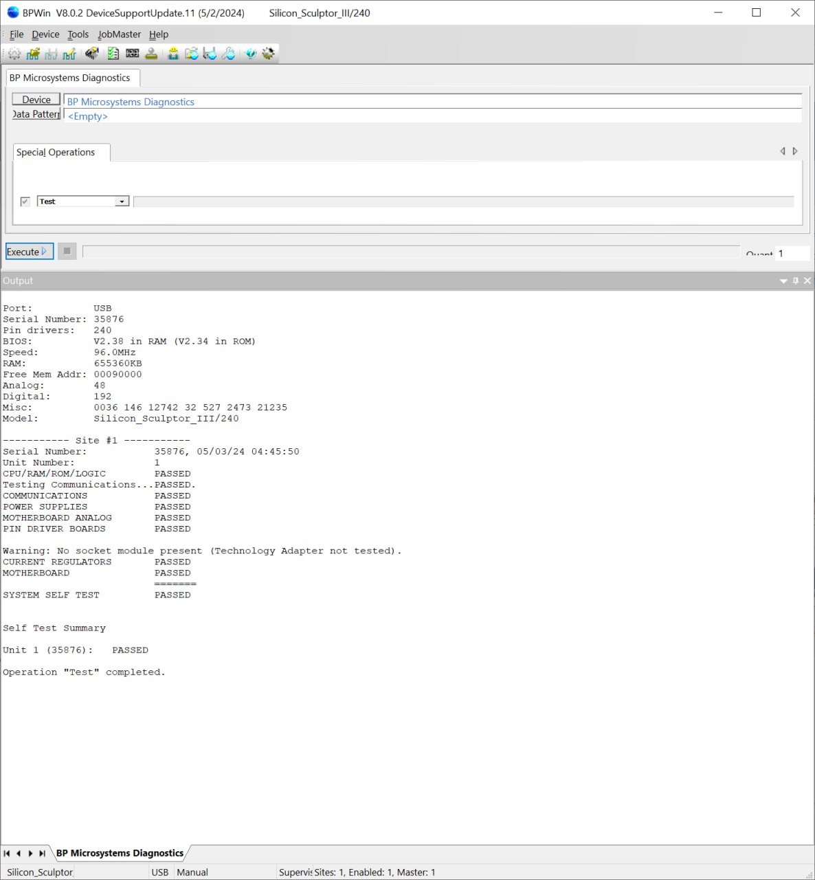This screenshot has width=815, height=880.
Task: Click the Test operation progress bar
Action: click(x=464, y=201)
